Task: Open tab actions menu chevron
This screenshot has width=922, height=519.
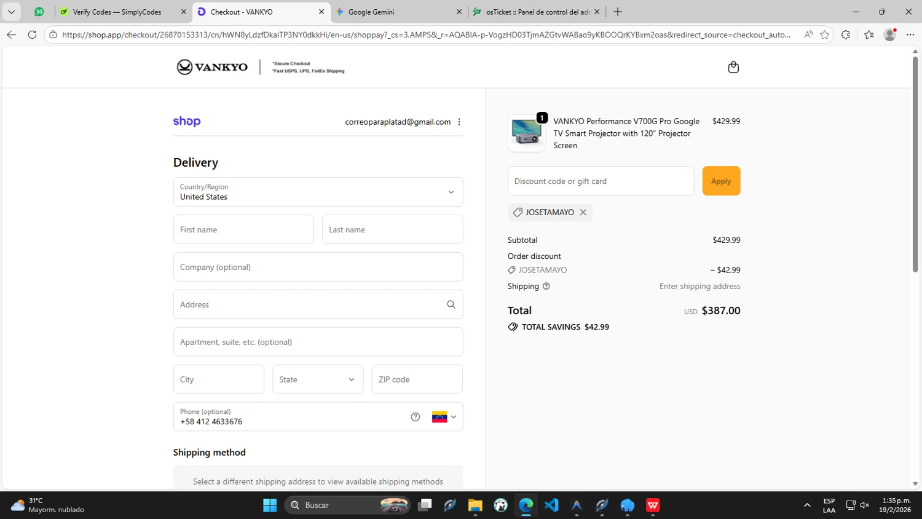Action: coord(11,12)
